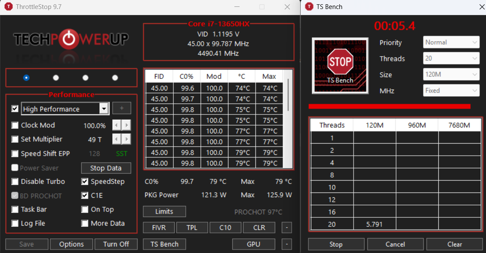Viewport: 486px width, 253px height.
Task: Decrease Clock Mod with left arrow
Action: click(x=116, y=125)
